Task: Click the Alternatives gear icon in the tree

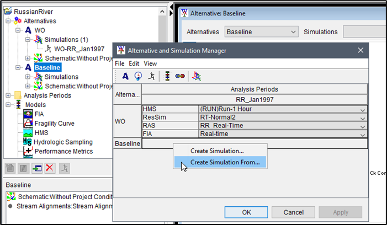Action: (x=18, y=21)
